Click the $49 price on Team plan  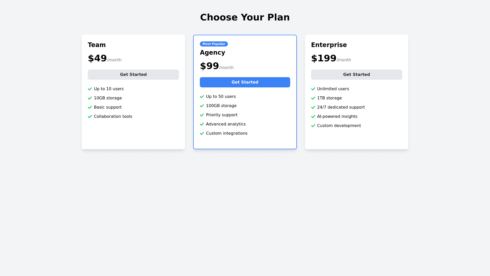point(97,58)
